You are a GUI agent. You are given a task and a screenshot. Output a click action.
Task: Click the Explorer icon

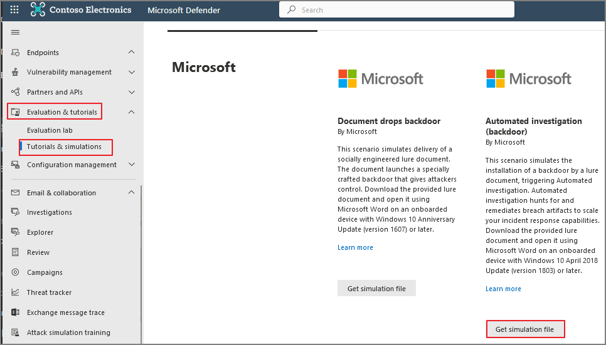tap(15, 232)
